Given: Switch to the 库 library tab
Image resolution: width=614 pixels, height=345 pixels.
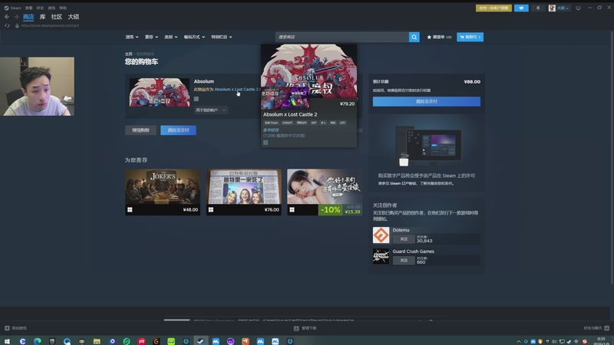Looking at the screenshot, I should 42,17.
